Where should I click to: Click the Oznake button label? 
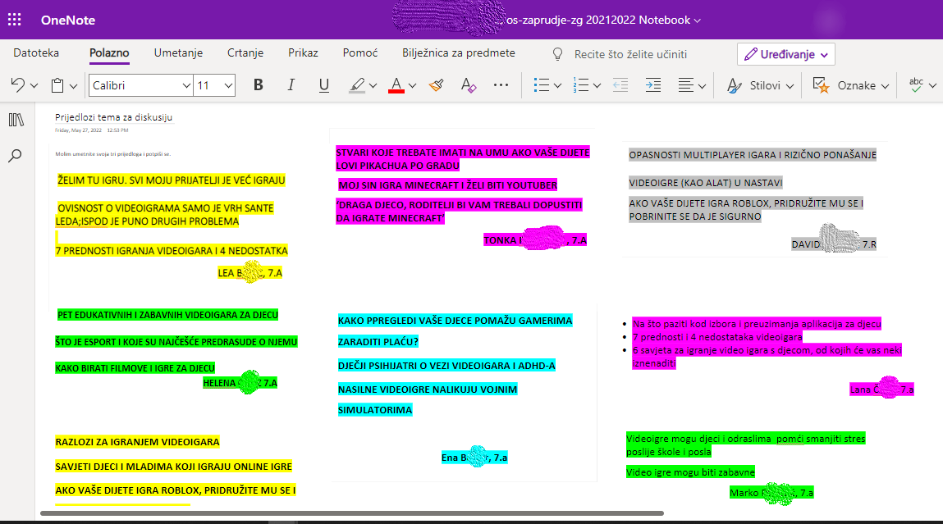[856, 85]
